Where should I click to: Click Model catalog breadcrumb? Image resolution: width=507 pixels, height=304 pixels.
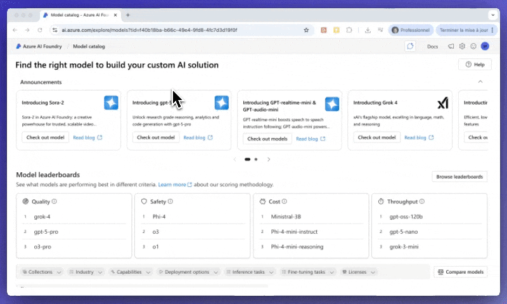click(89, 46)
